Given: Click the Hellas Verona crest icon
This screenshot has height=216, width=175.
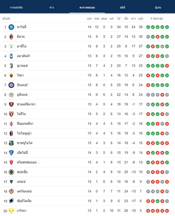Looking at the screenshot, I should [11, 211].
